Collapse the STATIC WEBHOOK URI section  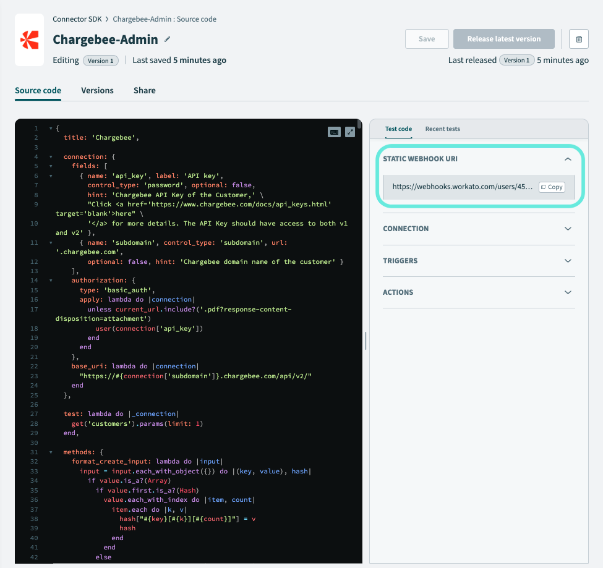(568, 159)
